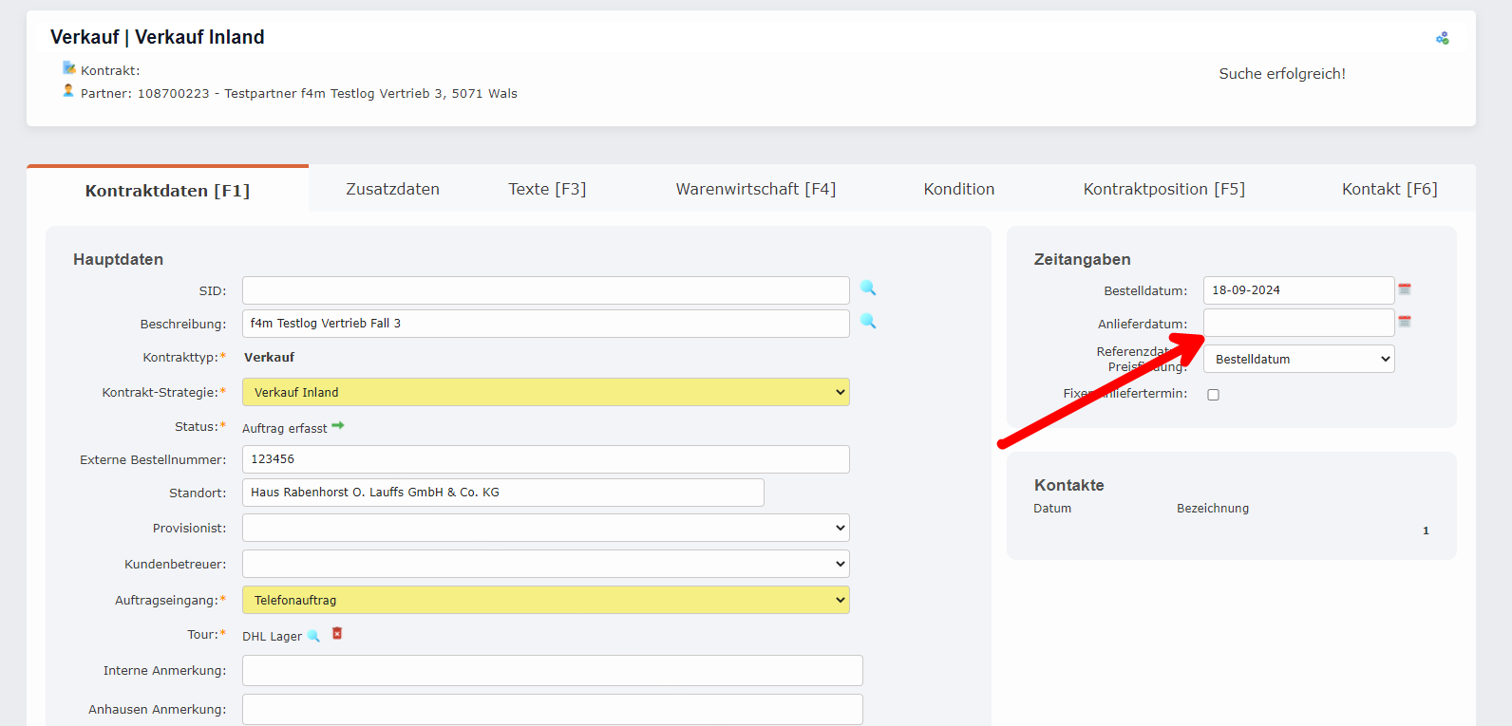Click the green status arrow after Auftrag erfasst
The image size is (1512, 726).
point(338,426)
